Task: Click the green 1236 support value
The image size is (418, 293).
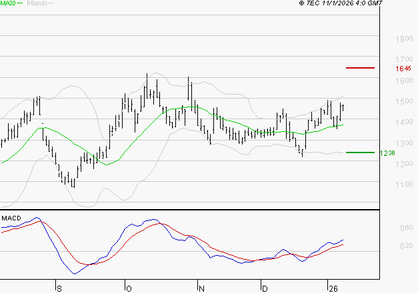Action: coord(387,153)
